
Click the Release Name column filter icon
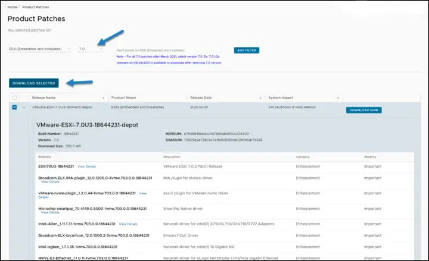click(x=104, y=98)
